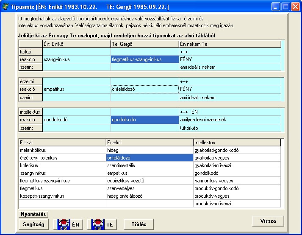This screenshot has height=235, width=302.
Task: Click the fizikai row label
Action: click(x=30, y=52)
